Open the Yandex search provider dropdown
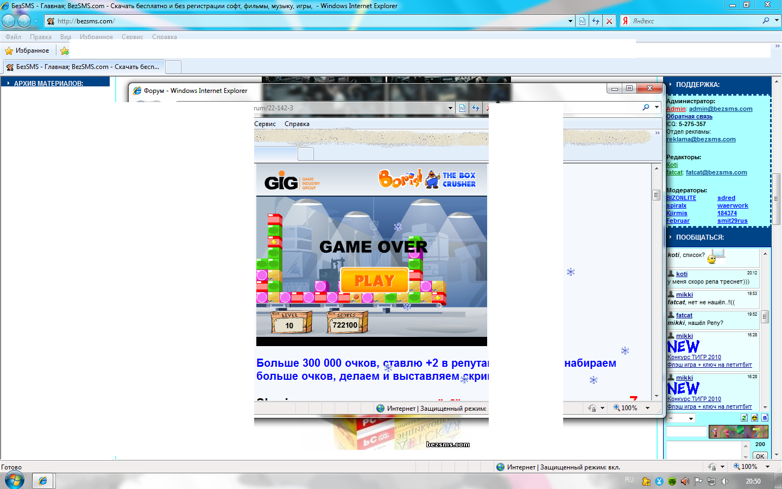Image resolution: width=782 pixels, height=489 pixels. (x=777, y=21)
